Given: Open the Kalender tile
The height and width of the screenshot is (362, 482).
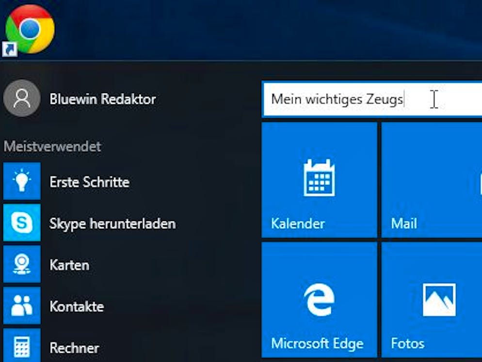Looking at the screenshot, I should (x=320, y=180).
